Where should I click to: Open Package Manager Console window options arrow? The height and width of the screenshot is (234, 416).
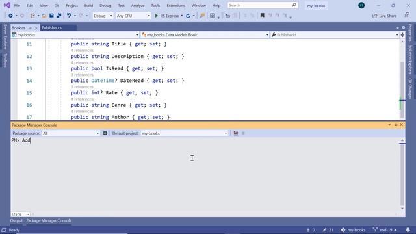389,125
